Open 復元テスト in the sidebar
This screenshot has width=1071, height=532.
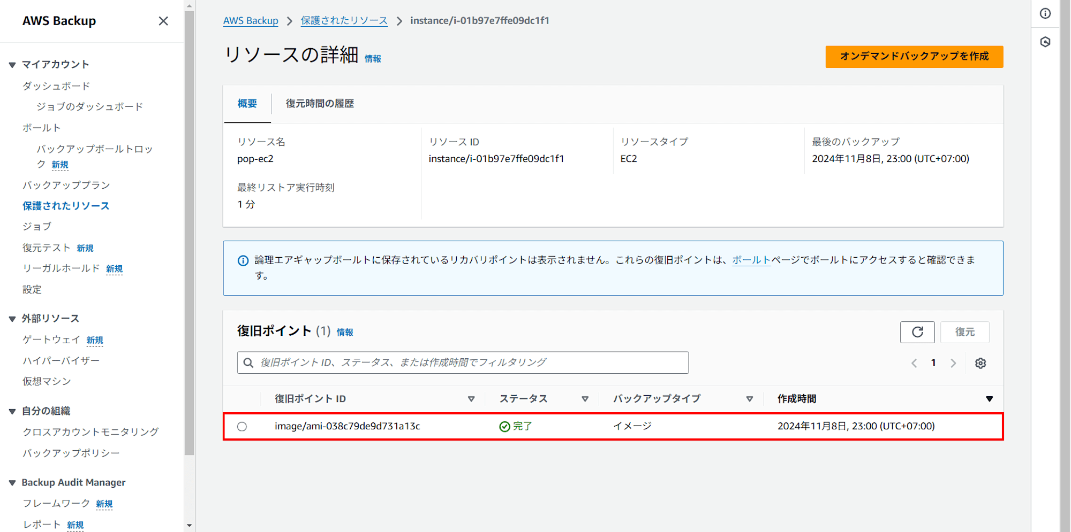[x=47, y=248]
